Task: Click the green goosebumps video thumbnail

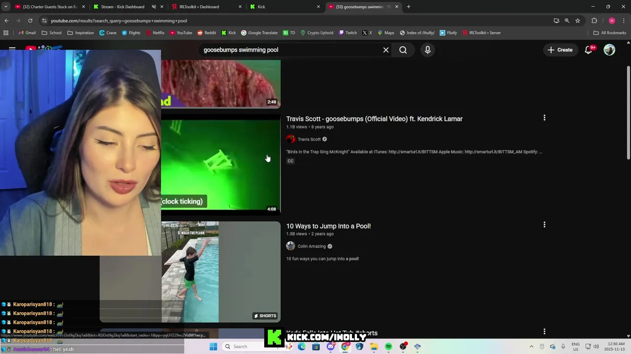Action: tap(221, 165)
